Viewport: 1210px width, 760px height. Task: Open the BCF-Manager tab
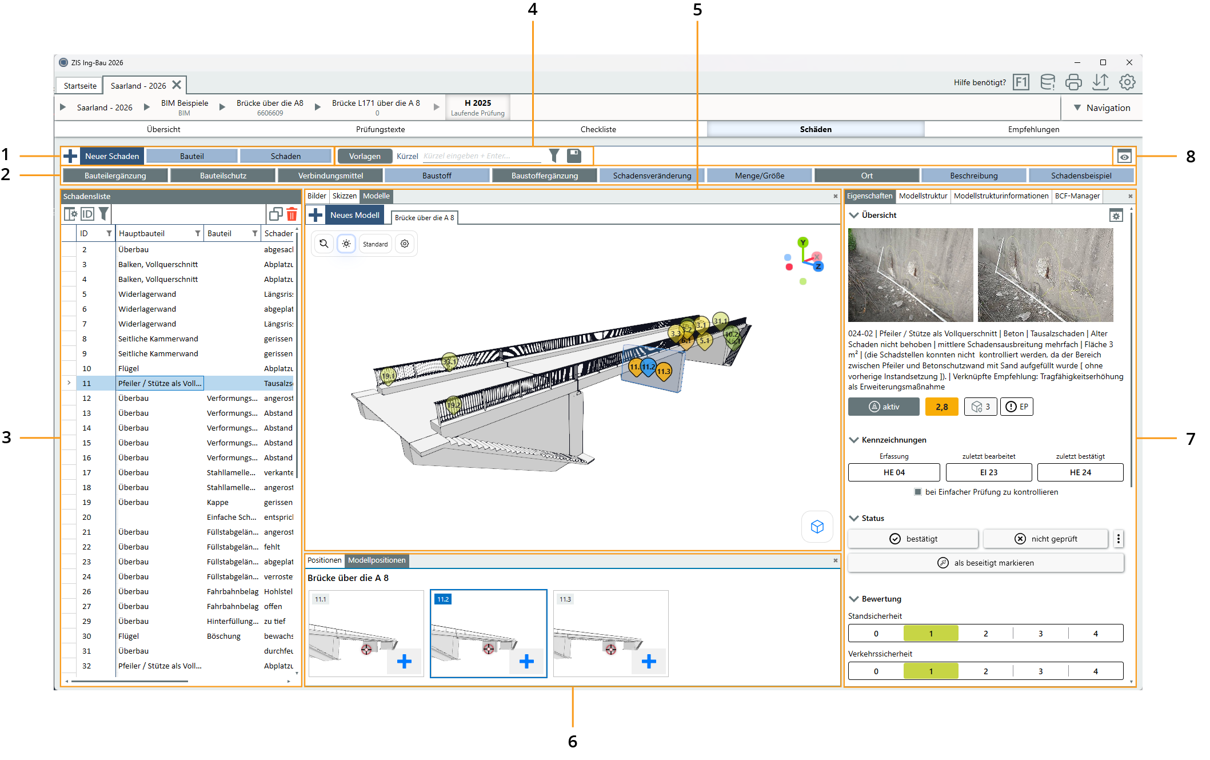click(x=1077, y=196)
